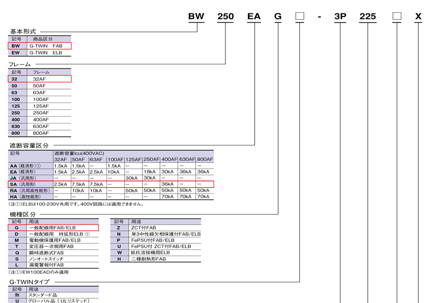
Task: Select '63AF' in the frame list
Action: 40,93
